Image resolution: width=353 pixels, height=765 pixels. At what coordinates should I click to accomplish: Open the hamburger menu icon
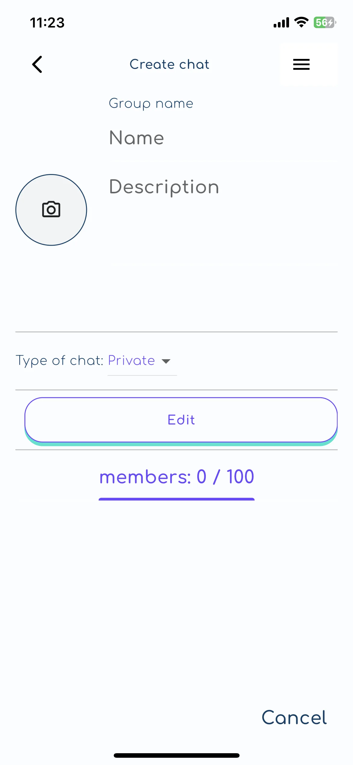(x=301, y=64)
